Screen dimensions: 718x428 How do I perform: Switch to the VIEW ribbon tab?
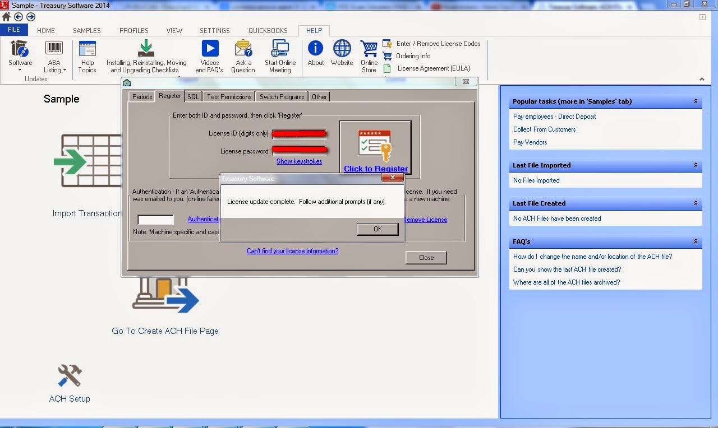[174, 31]
